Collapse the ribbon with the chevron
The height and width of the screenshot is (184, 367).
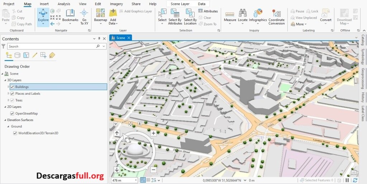tap(364, 30)
